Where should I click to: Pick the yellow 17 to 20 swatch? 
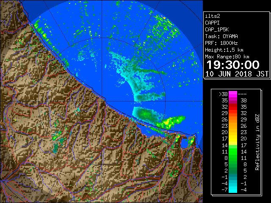click(233, 139)
